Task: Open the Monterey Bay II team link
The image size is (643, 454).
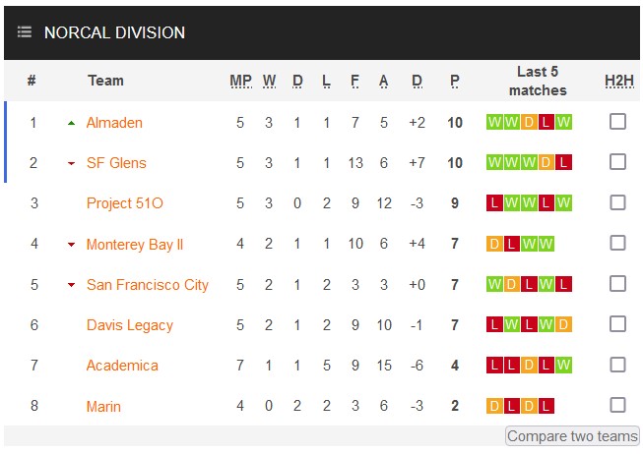Action: pos(135,245)
